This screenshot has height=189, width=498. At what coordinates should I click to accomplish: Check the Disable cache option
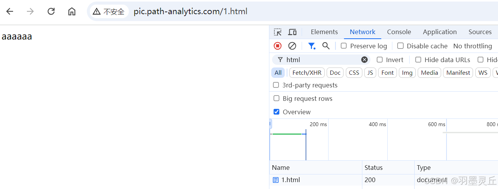[x=400, y=46]
